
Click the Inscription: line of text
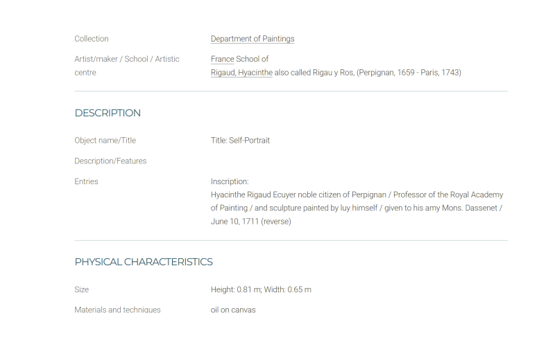coord(230,181)
